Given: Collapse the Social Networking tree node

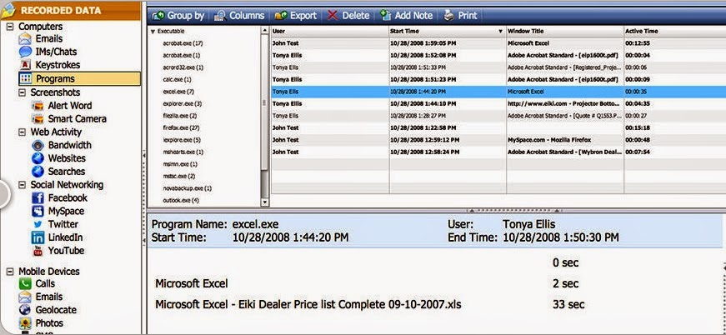Looking at the screenshot, I should pos(23,185).
